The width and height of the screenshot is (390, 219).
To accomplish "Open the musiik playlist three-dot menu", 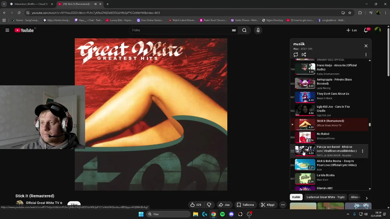I will coord(366,55).
